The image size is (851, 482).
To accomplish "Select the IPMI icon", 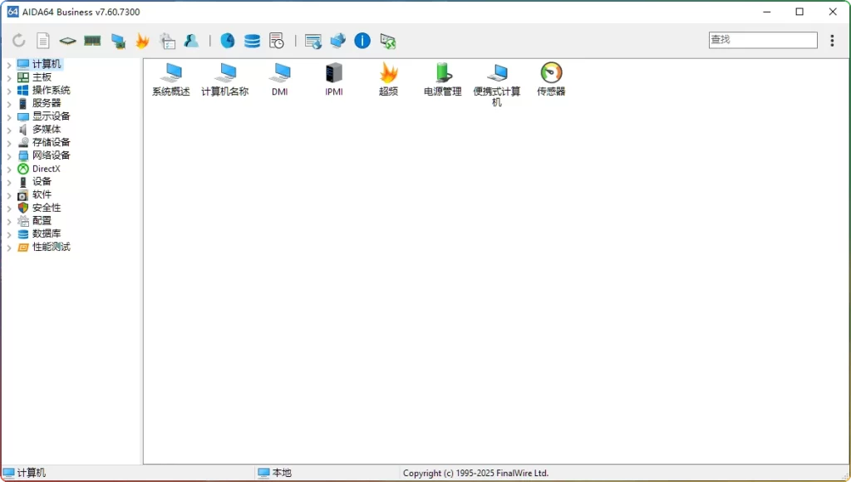I will (334, 79).
